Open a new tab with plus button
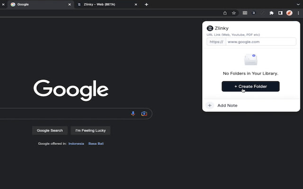The height and width of the screenshot is (189, 303). (x=146, y=4)
